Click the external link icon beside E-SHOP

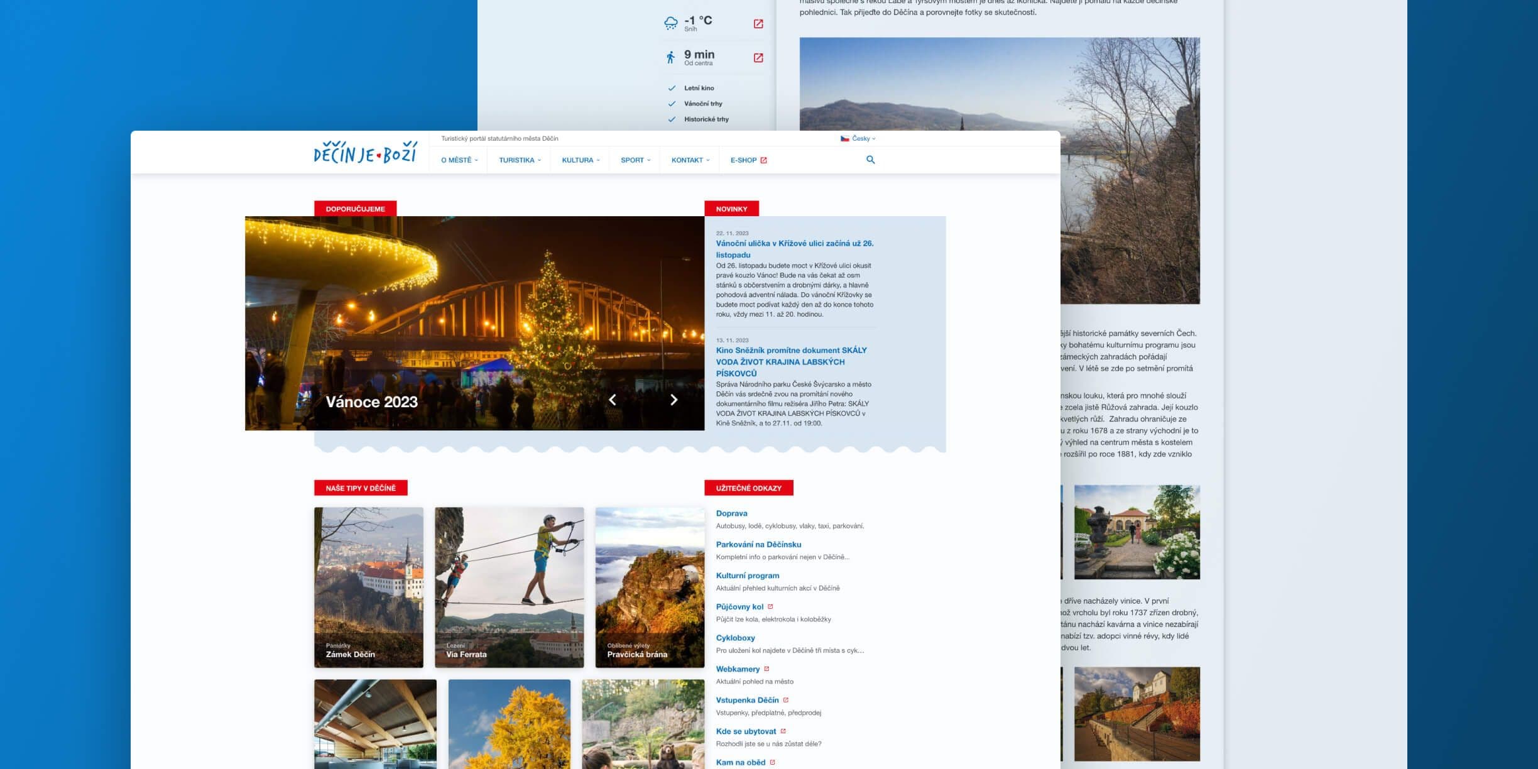[764, 160]
